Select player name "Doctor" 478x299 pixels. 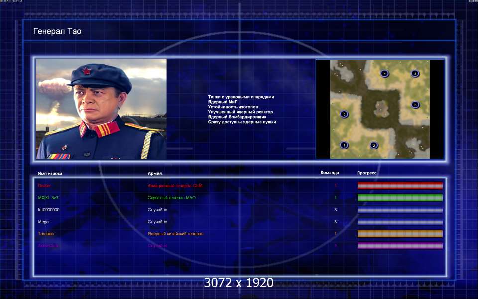pos(44,186)
